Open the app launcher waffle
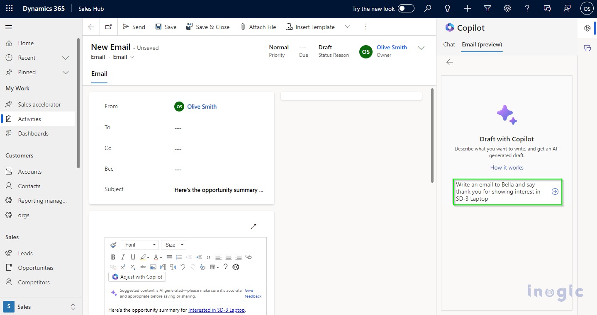This screenshot has height=315, width=597. tap(9, 8)
